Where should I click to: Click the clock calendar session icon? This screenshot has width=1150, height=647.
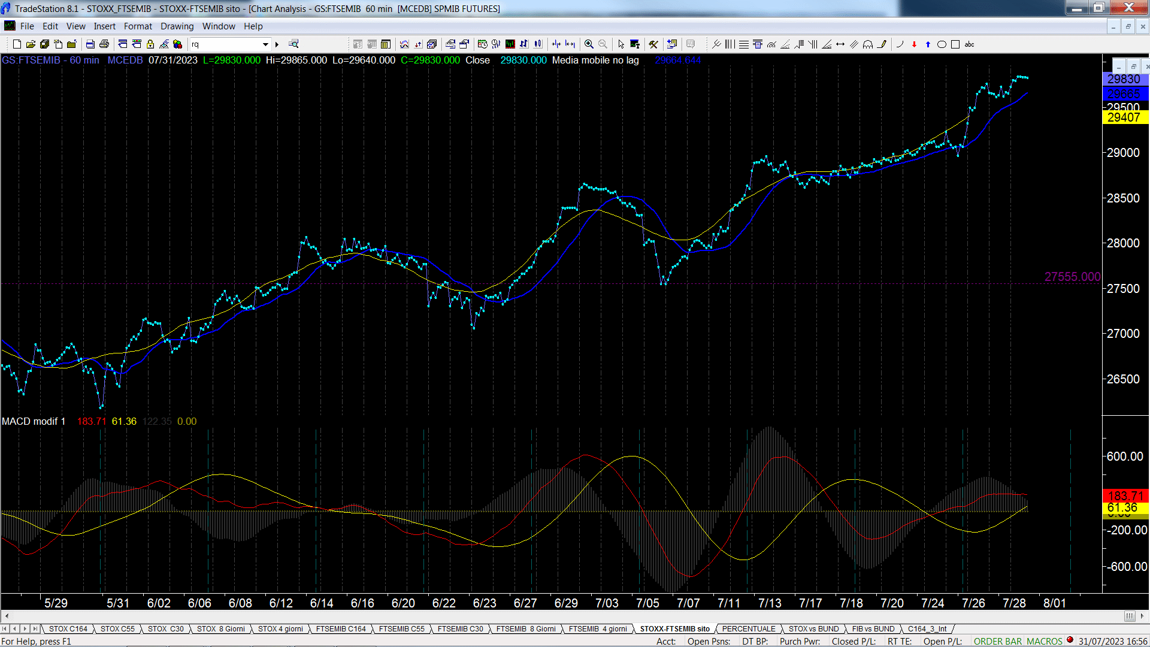tap(482, 44)
